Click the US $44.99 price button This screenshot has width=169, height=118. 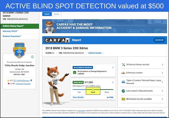pos(159,40)
